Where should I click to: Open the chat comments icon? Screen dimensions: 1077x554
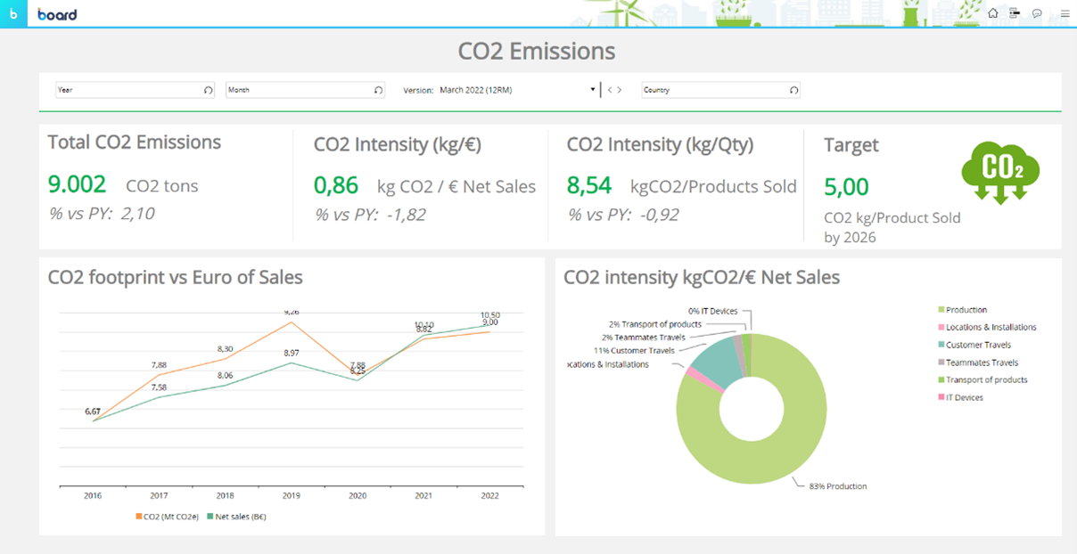click(1037, 14)
